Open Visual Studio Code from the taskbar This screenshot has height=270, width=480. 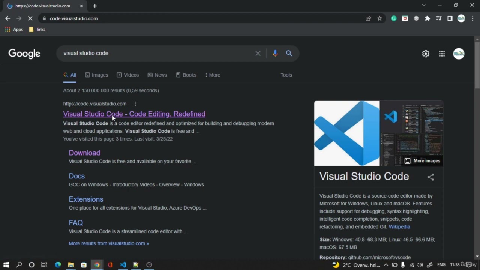(123, 265)
